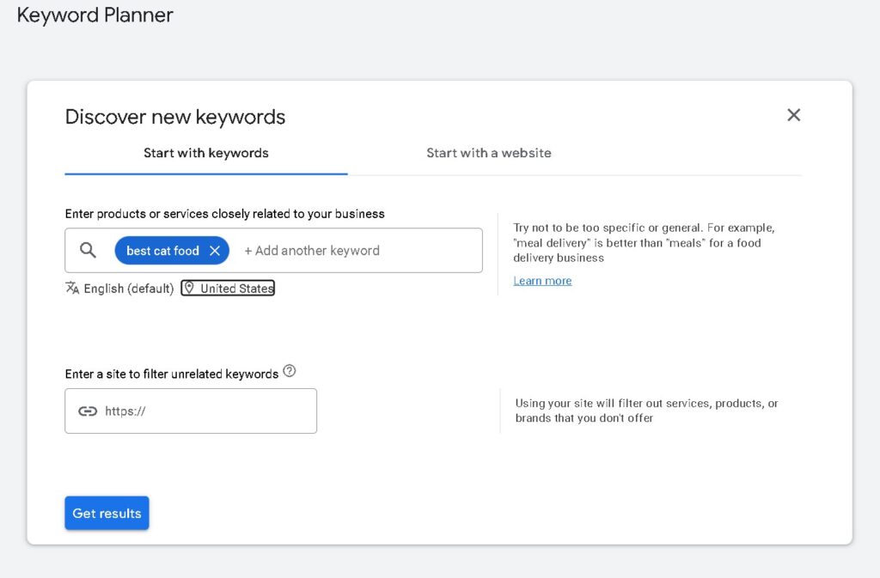
Task: Change the United States location setting
Action: pos(228,289)
